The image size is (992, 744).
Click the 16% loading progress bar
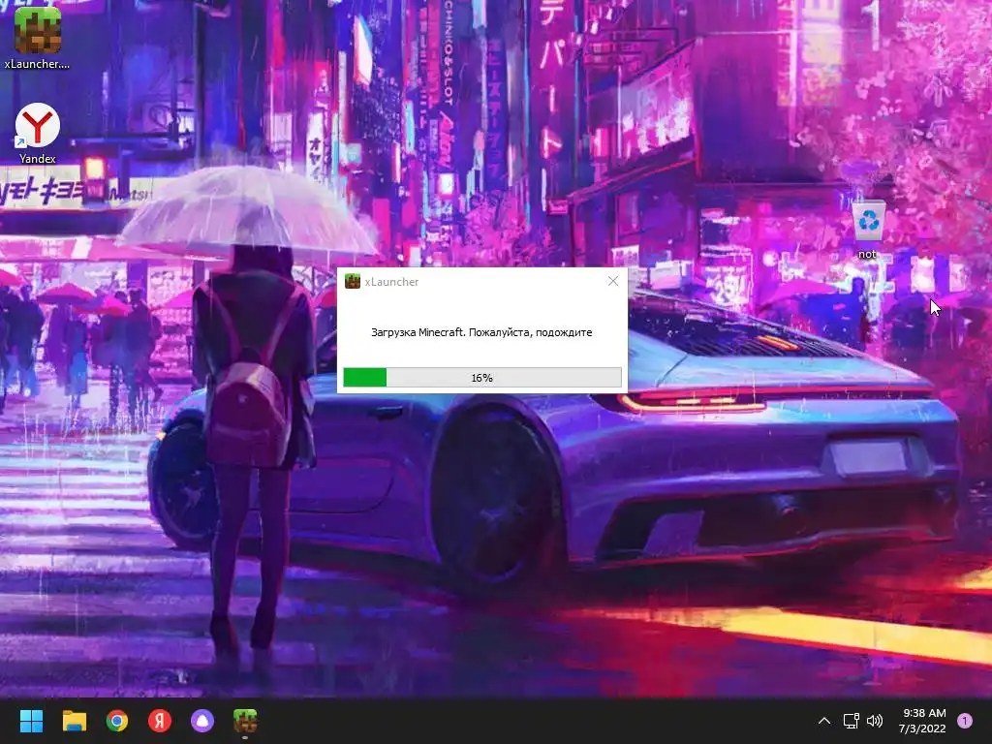pyautogui.click(x=482, y=378)
